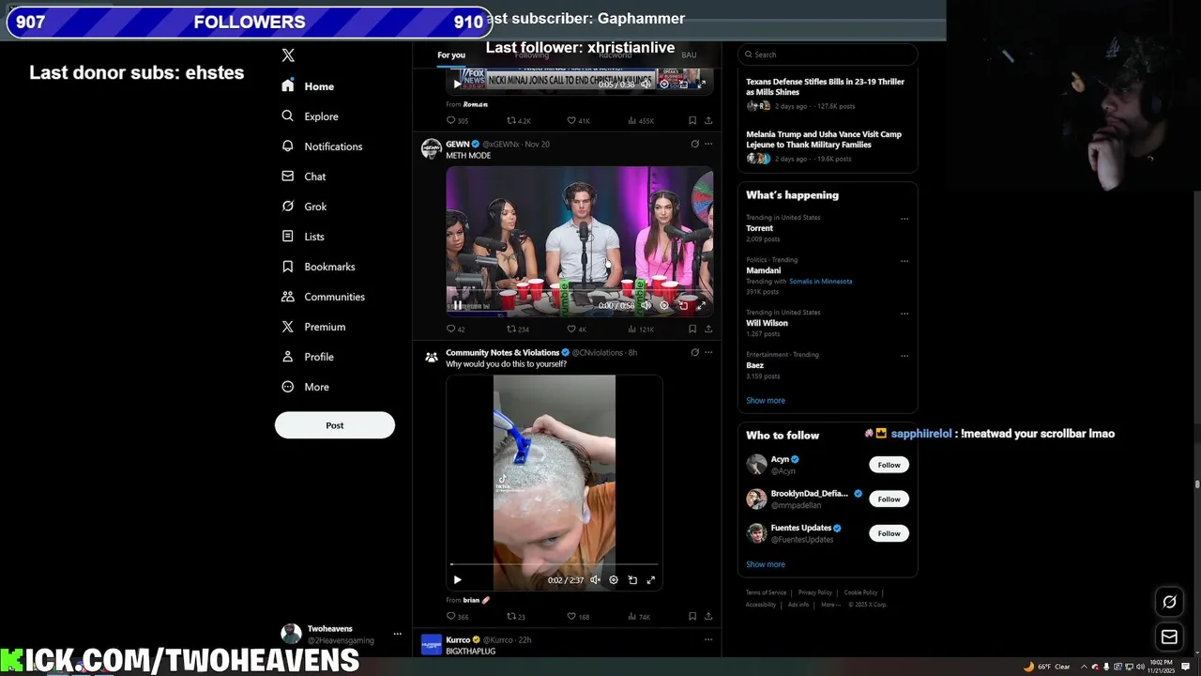Open Chat in the sidebar
This screenshot has width=1201, height=676.
[x=303, y=177]
